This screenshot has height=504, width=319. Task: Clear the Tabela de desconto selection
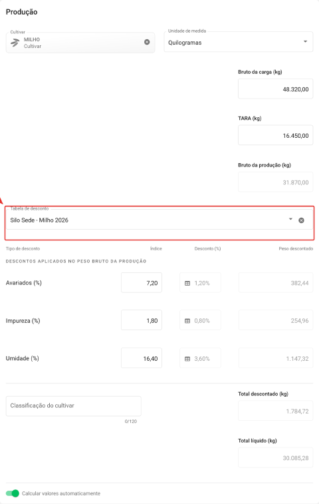301,220
